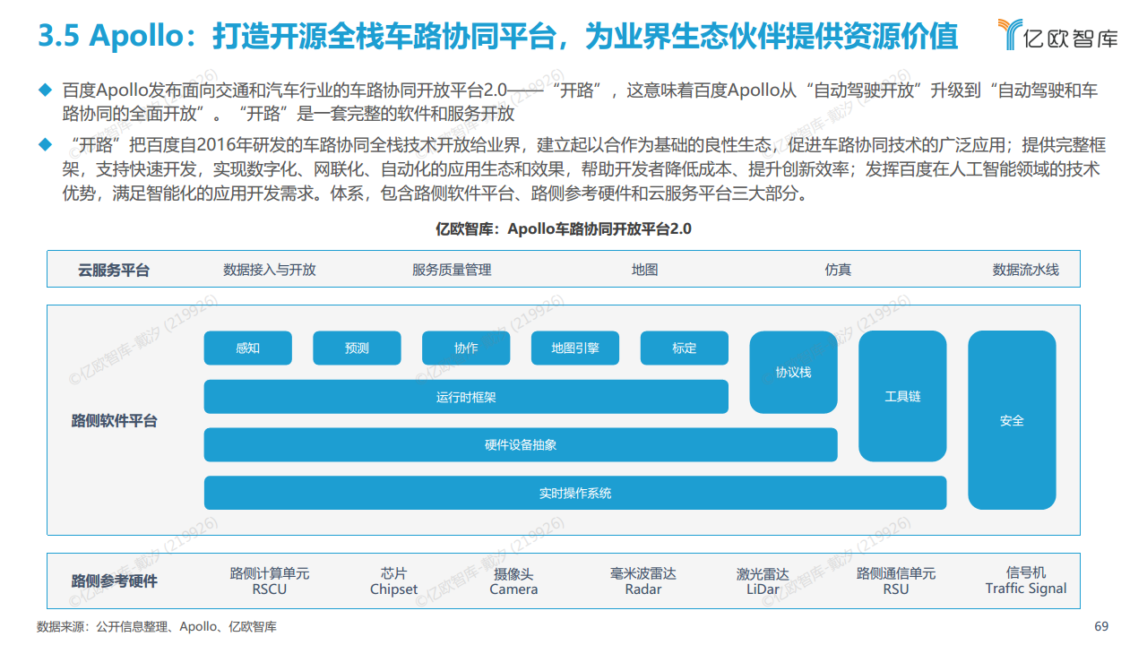Click 芯片 Chipset item

coord(394,580)
